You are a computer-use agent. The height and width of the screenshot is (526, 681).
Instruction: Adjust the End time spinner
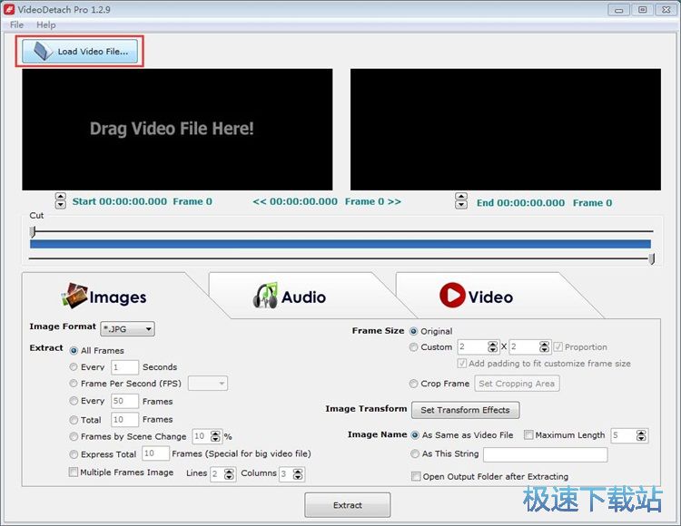pyautogui.click(x=461, y=200)
